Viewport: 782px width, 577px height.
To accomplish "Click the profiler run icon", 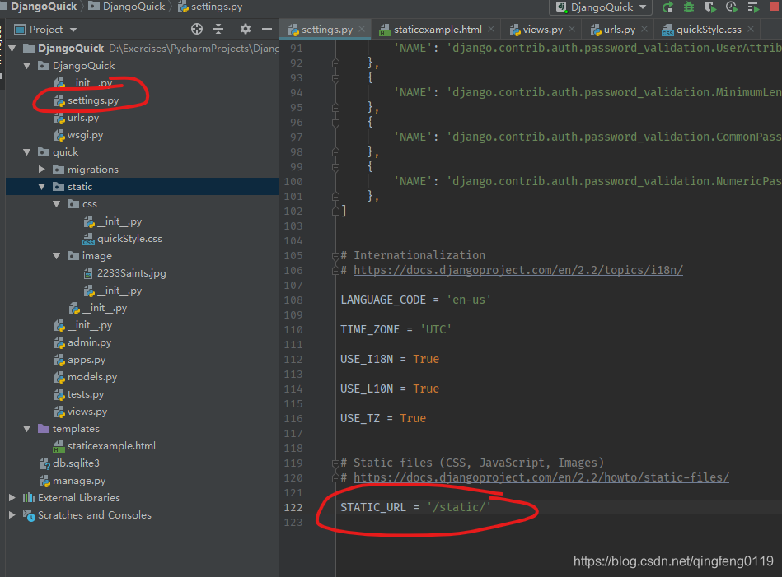I will click(x=732, y=7).
